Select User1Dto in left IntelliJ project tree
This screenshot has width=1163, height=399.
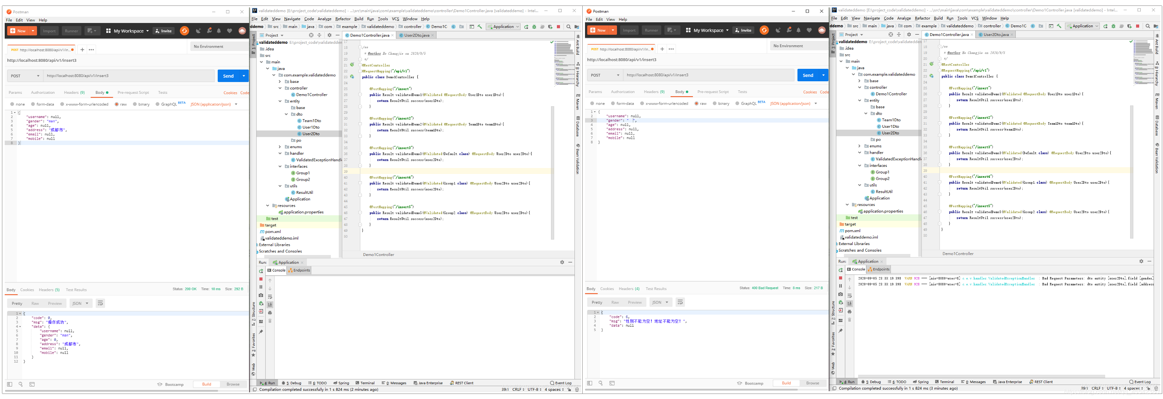(311, 127)
